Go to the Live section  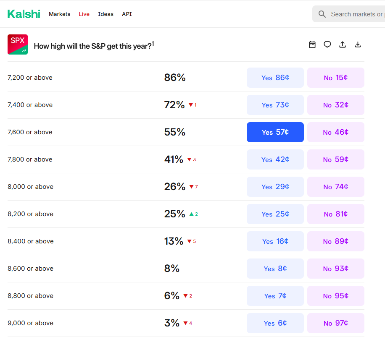84,14
